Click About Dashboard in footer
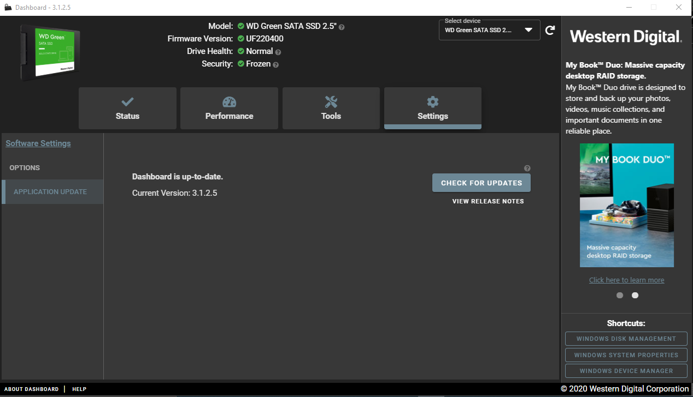 click(x=32, y=389)
